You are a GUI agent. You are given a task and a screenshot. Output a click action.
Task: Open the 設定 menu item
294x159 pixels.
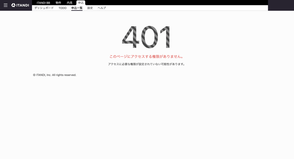pyautogui.click(x=90, y=8)
